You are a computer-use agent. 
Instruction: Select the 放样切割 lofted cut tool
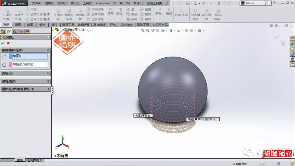tap(95, 14)
